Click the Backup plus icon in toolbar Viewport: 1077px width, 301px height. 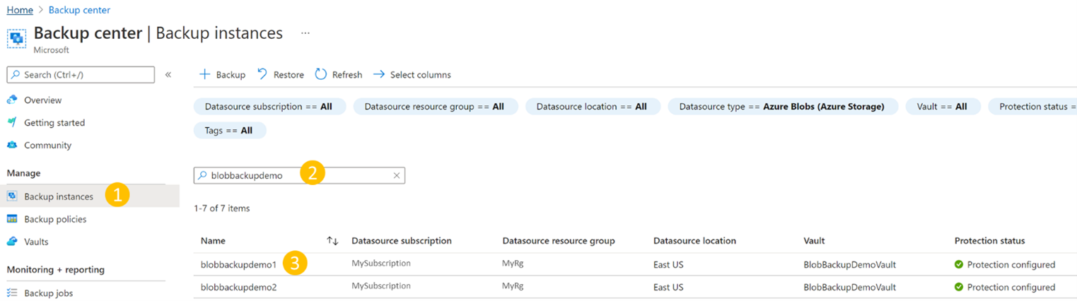click(205, 74)
